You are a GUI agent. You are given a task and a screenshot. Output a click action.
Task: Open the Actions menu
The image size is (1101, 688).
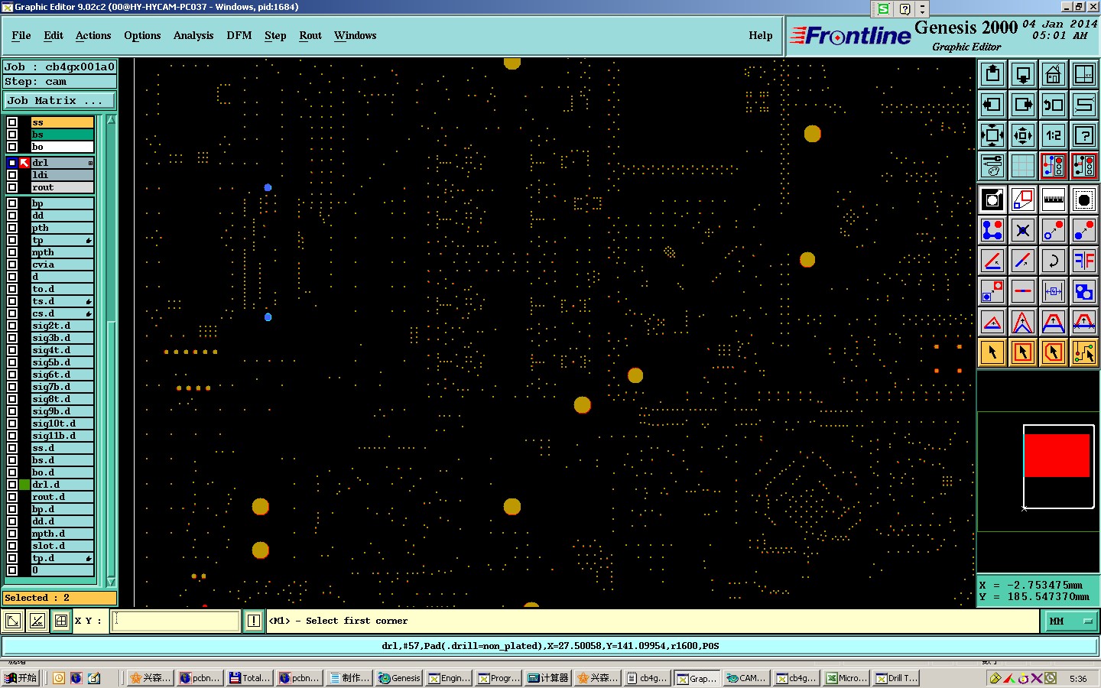pos(93,36)
